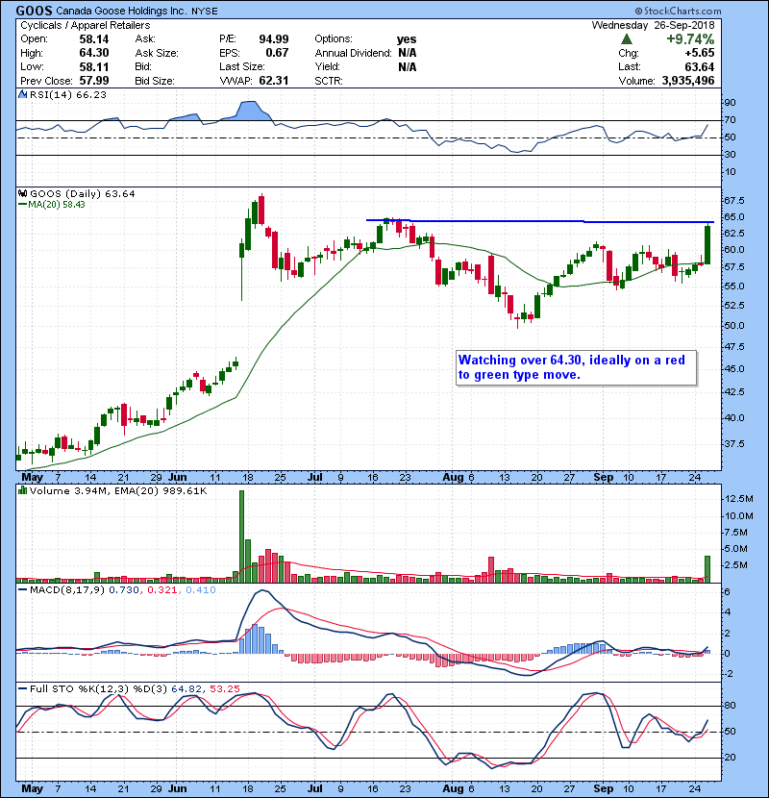Click the EPS value 0.67
The height and width of the screenshot is (798, 769).
[x=278, y=53]
